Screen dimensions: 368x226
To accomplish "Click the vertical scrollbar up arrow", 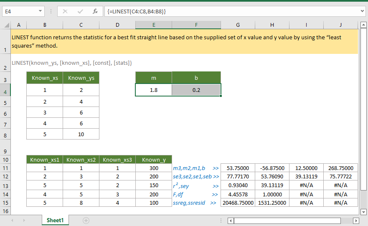I will click(363, 25).
